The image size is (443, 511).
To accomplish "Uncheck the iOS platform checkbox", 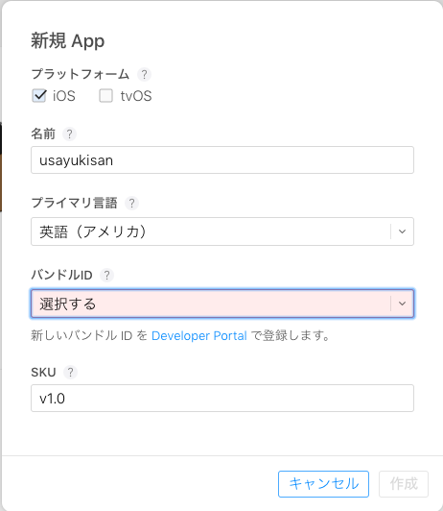I will pos(39,96).
